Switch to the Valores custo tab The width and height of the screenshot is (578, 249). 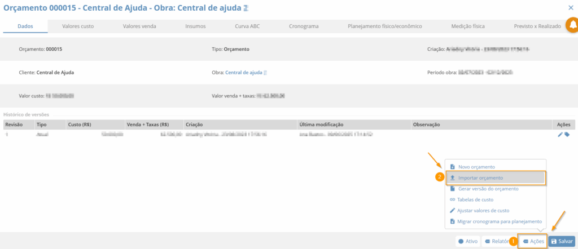[x=78, y=26]
